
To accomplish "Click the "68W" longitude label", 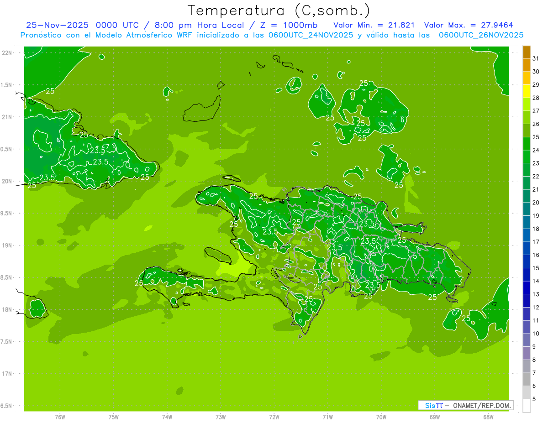I will tap(488, 417).
